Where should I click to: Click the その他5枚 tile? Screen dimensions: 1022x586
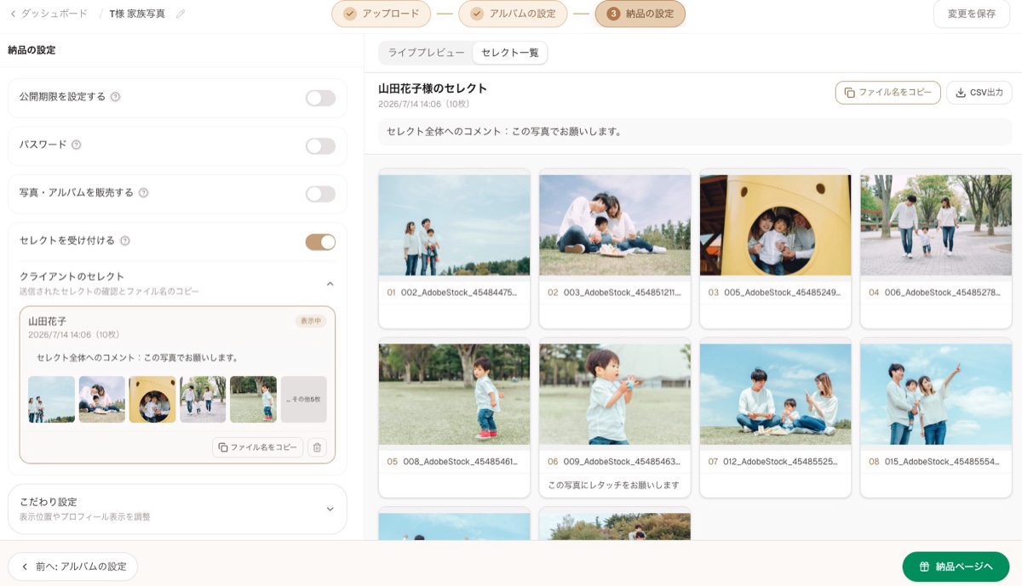(304, 400)
